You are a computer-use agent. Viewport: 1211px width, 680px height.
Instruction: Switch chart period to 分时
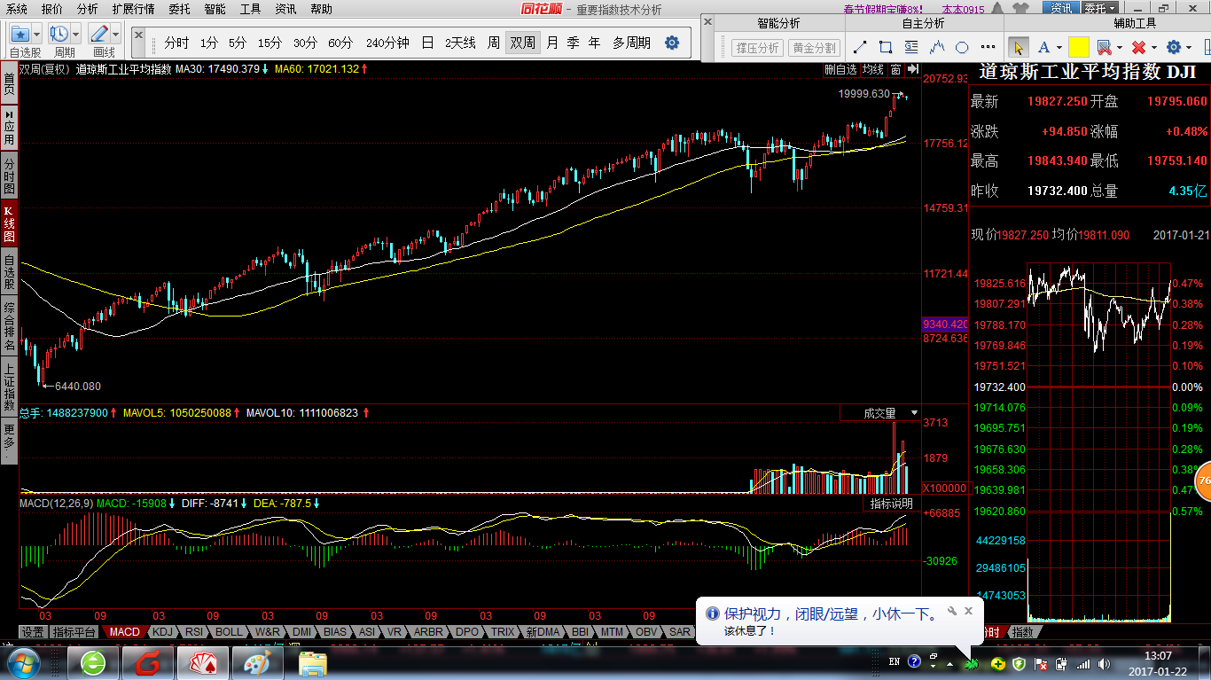176,43
